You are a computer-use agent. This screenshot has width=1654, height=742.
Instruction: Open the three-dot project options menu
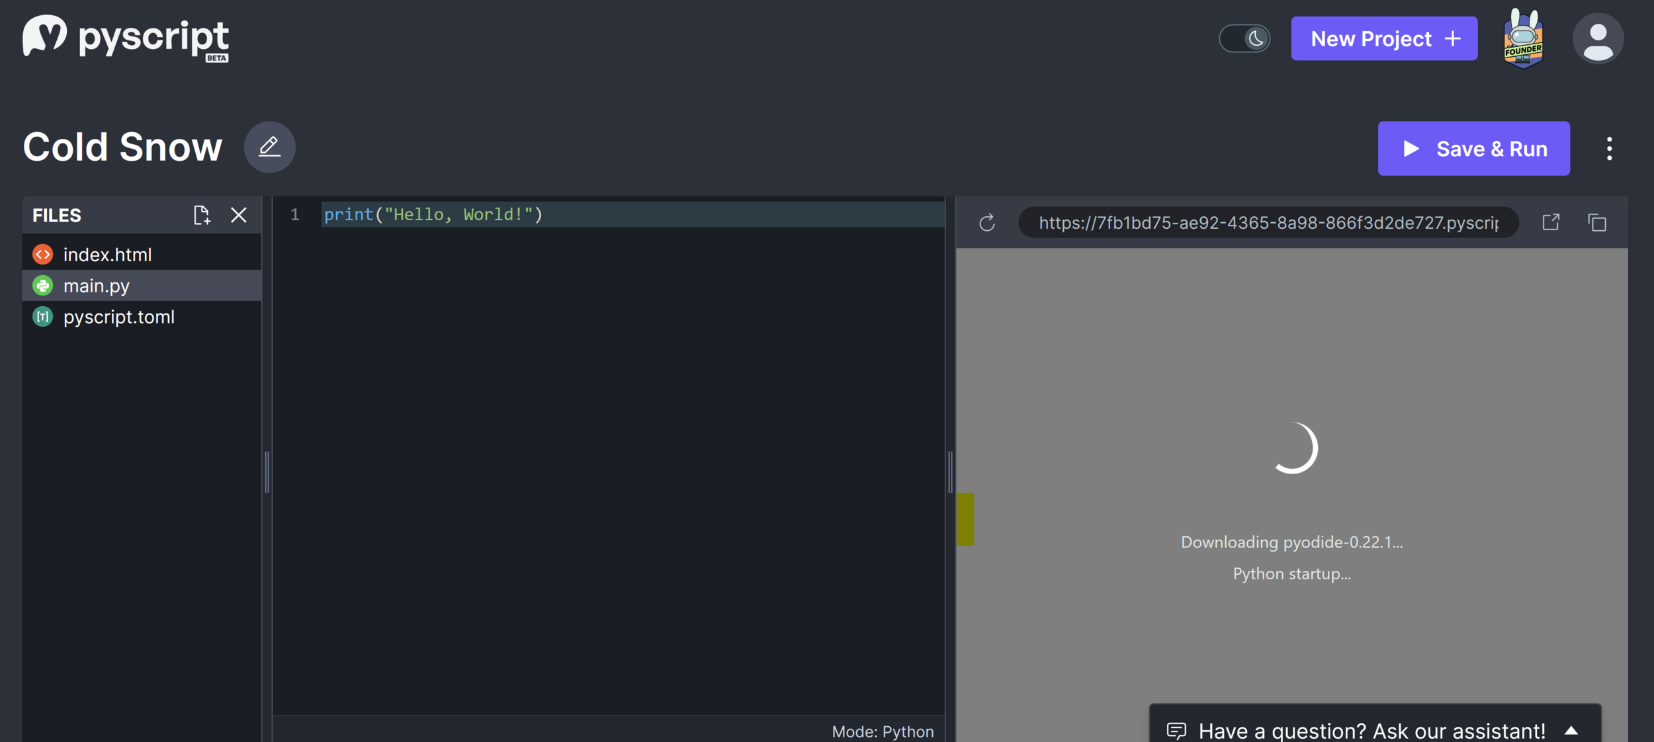(x=1609, y=149)
